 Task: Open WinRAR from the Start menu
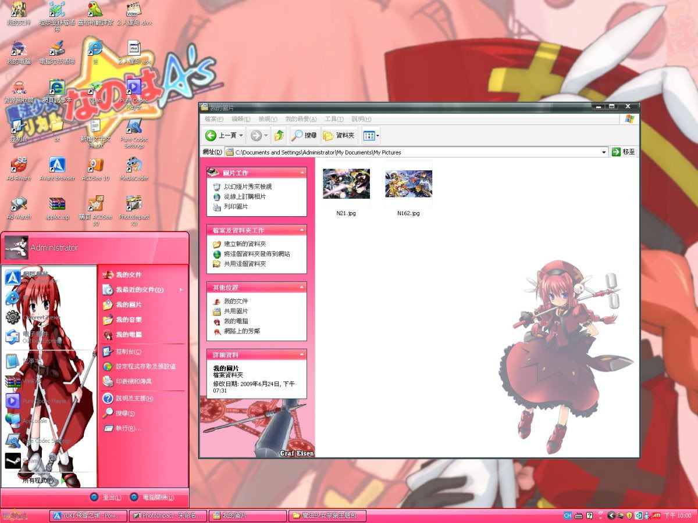tap(49, 381)
